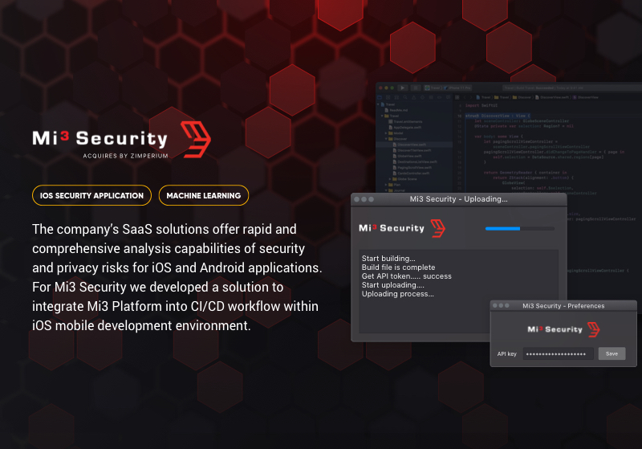Click the Mi3 Security logo in the Uploading window
Viewport: 642px width, 449px height.
(x=402, y=228)
